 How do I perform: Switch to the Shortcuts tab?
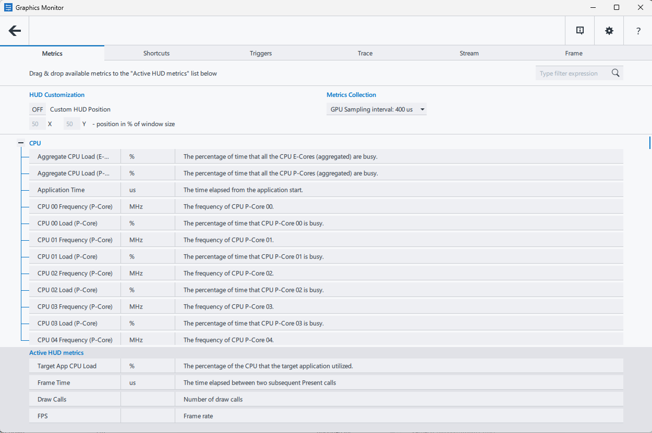(x=156, y=53)
